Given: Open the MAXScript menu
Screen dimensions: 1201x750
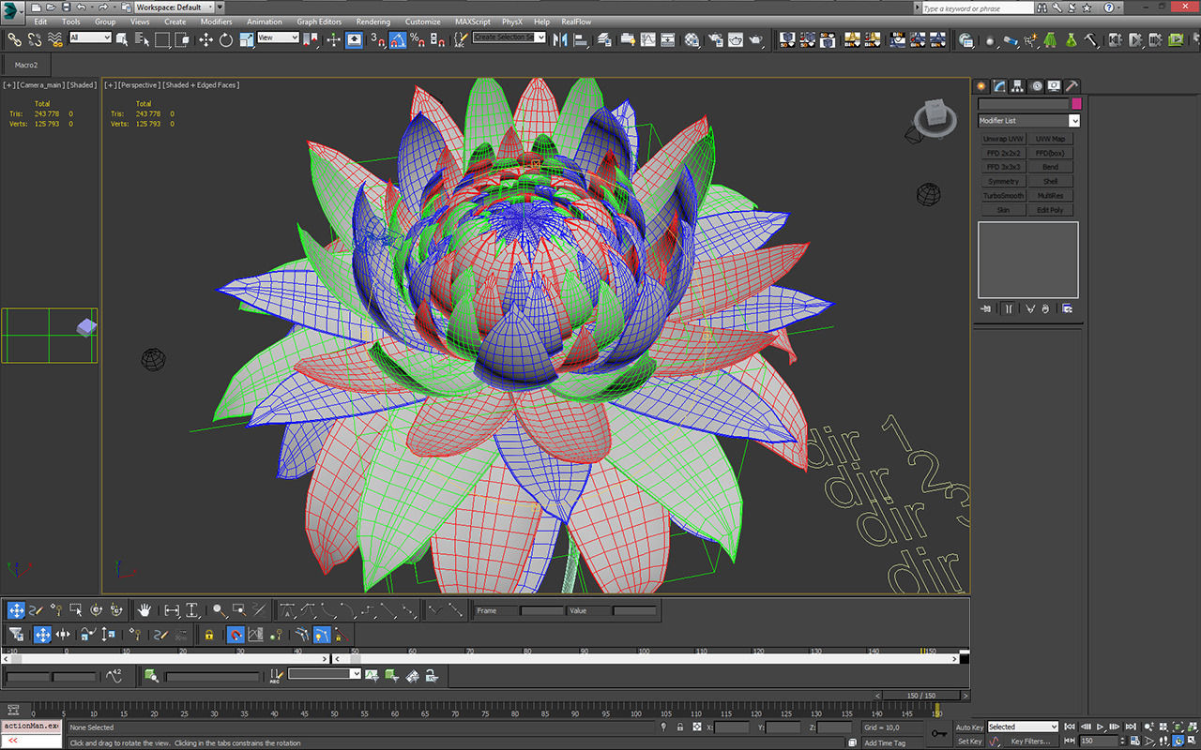Looking at the screenshot, I should [x=473, y=22].
